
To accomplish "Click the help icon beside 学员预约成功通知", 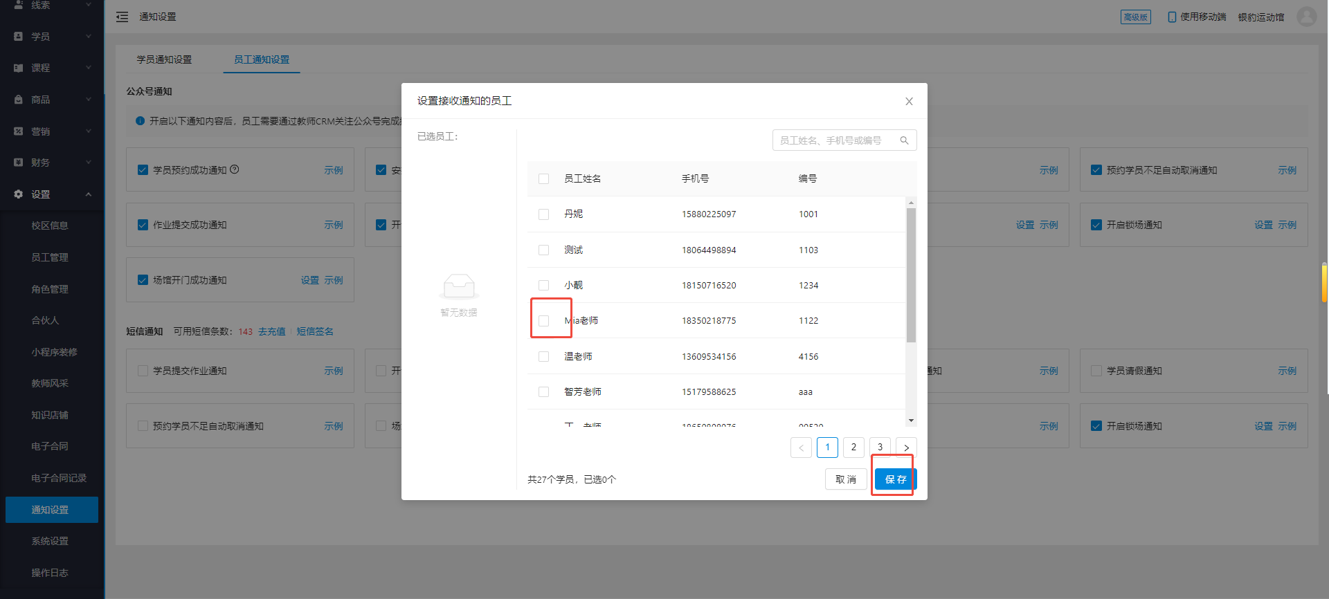I will (235, 169).
